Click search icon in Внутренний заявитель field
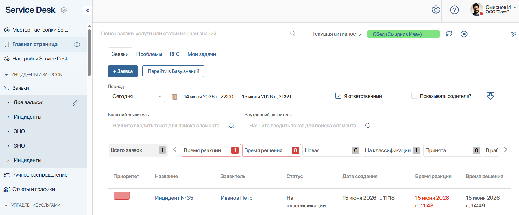This screenshot has height=215, width=519. 368,126
